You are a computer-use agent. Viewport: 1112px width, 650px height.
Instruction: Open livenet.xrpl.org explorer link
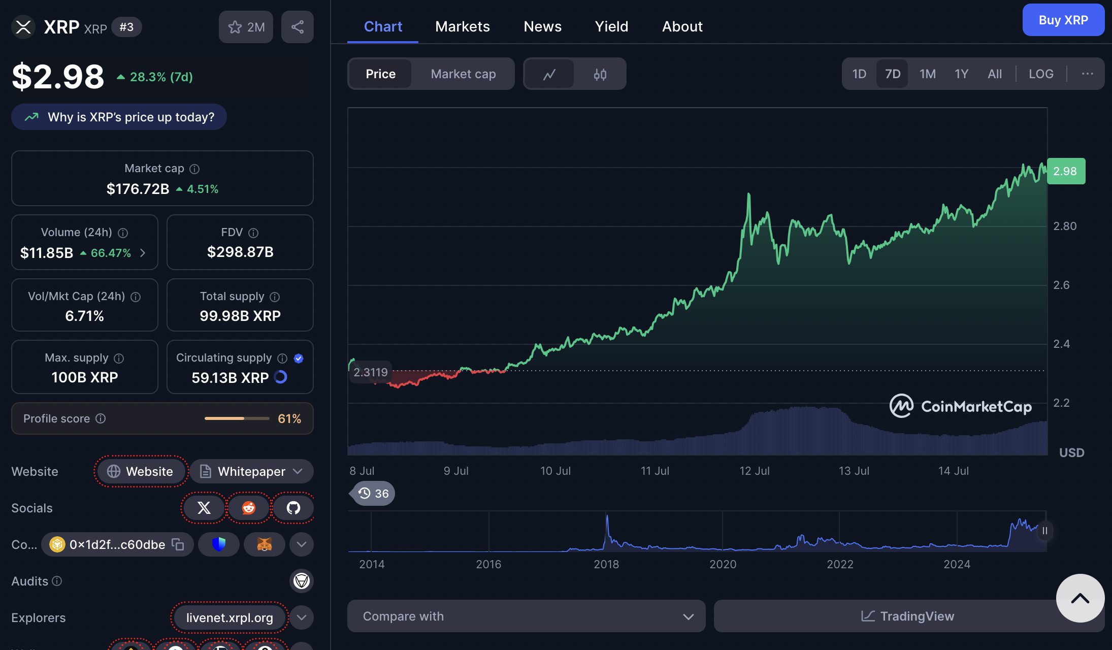pos(230,617)
